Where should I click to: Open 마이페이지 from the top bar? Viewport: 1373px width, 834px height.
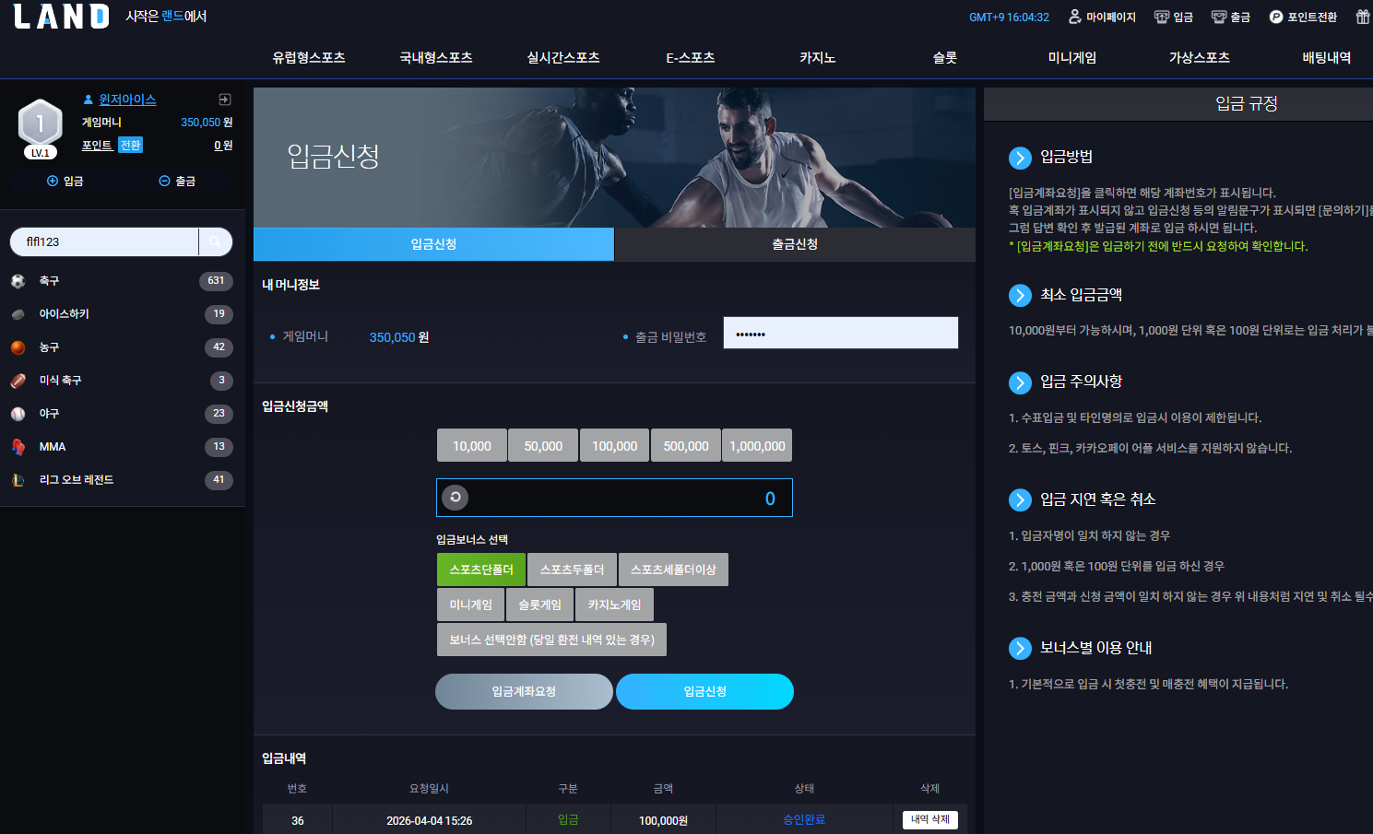[x=1102, y=17]
